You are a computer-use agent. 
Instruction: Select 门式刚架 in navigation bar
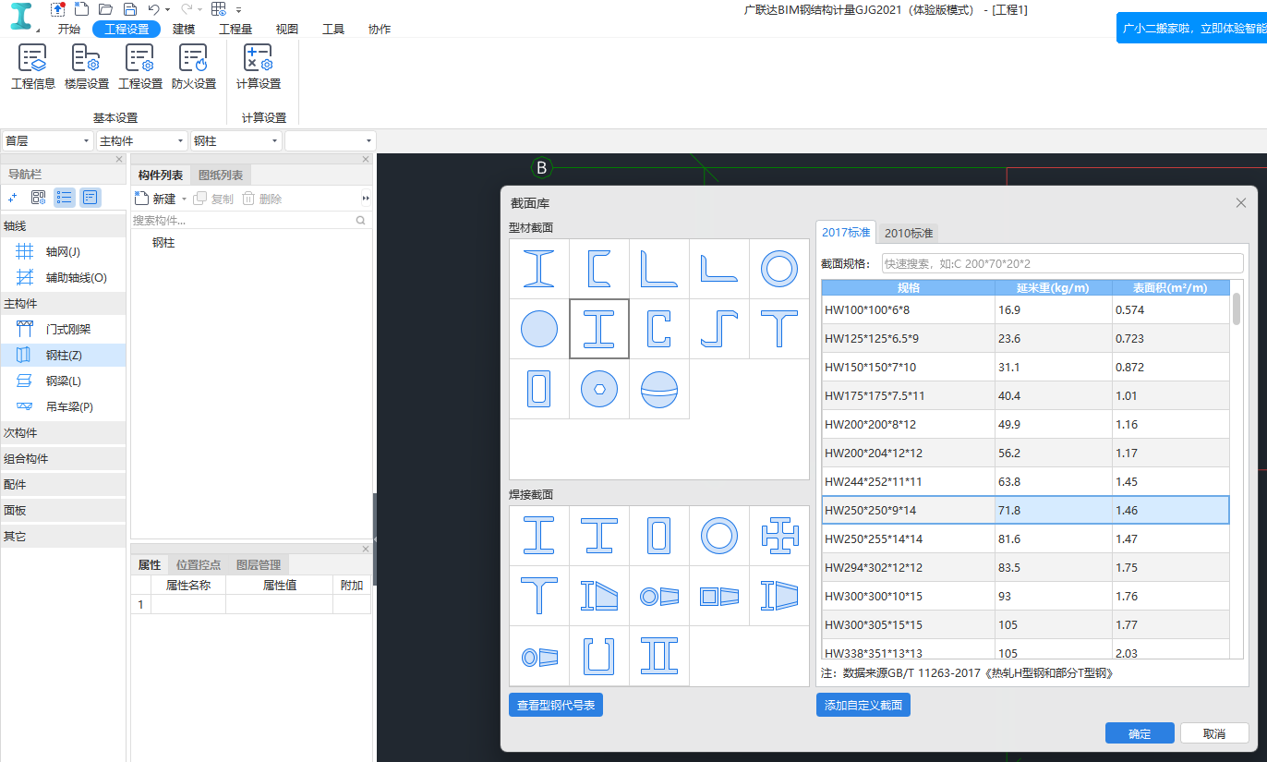point(63,329)
